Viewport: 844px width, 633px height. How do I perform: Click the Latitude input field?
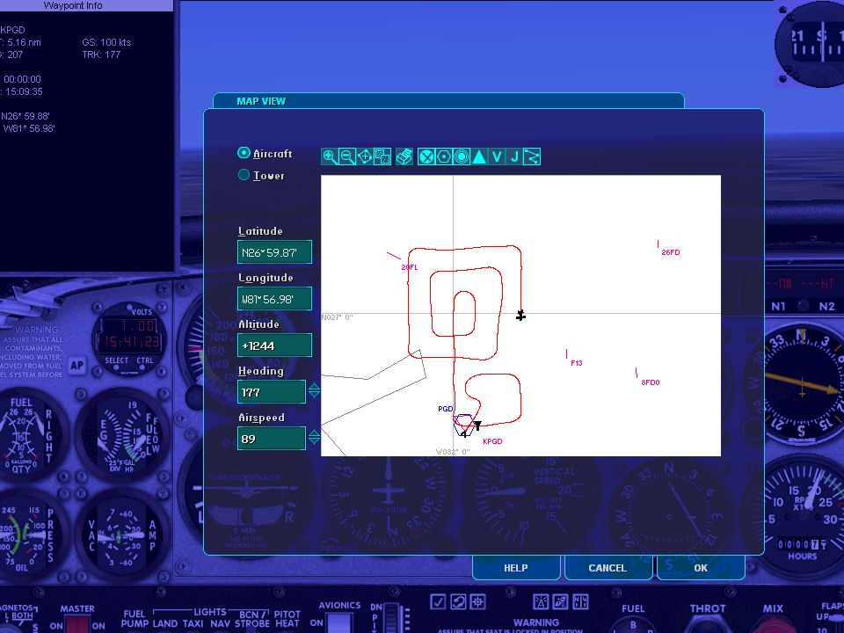coord(274,252)
